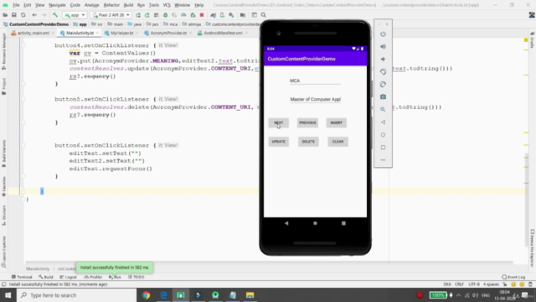Rotate the emulator right
The height and width of the screenshot is (302, 536).
(x=383, y=84)
